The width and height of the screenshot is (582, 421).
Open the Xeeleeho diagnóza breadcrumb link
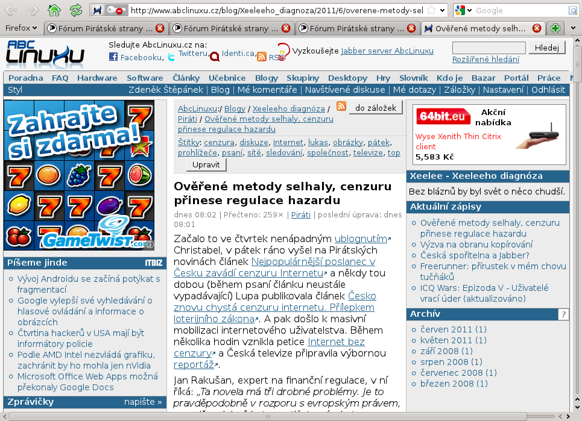(289, 108)
